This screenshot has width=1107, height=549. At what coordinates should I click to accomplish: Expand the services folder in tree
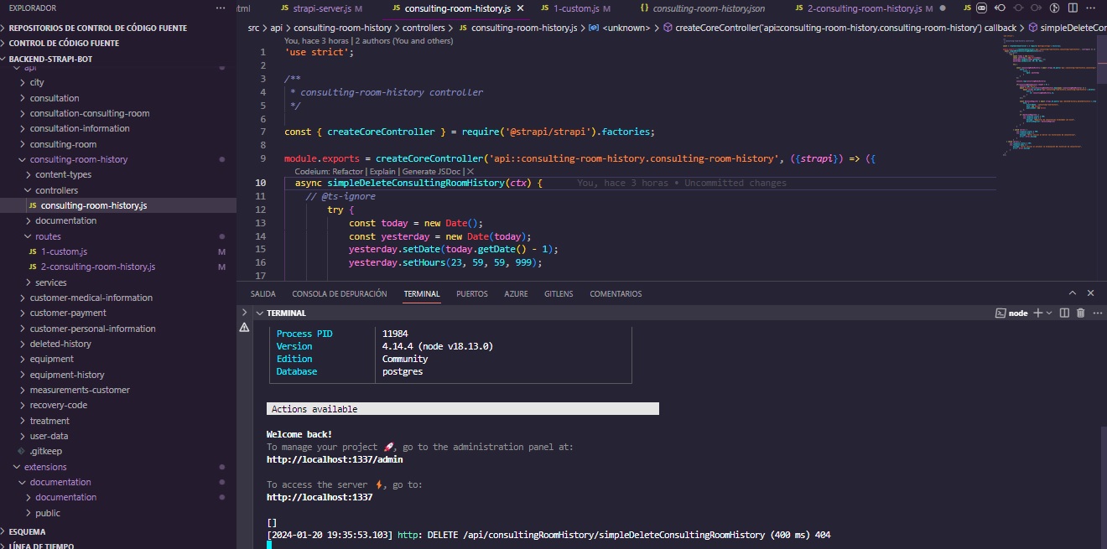tap(50, 282)
